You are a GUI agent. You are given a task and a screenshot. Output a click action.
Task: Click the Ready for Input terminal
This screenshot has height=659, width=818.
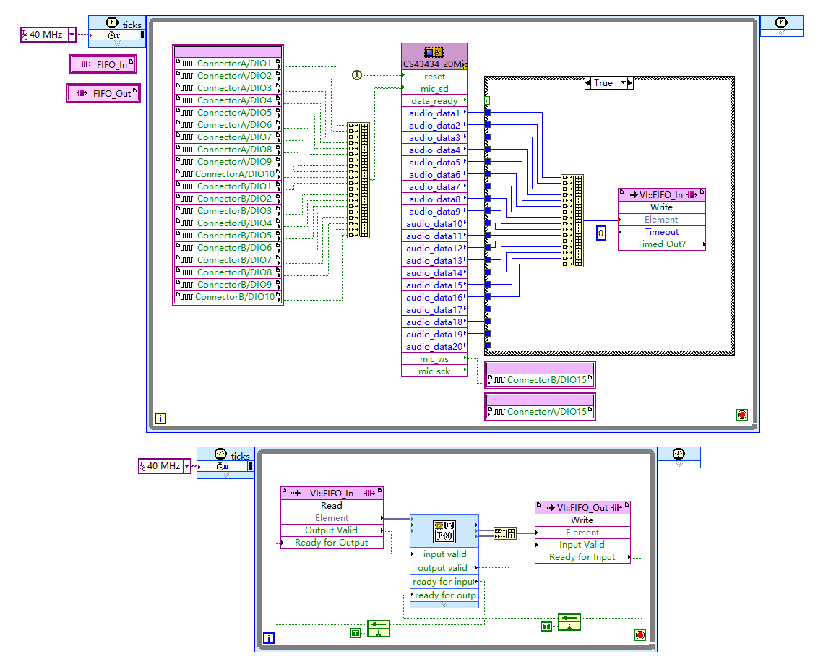coord(582,557)
